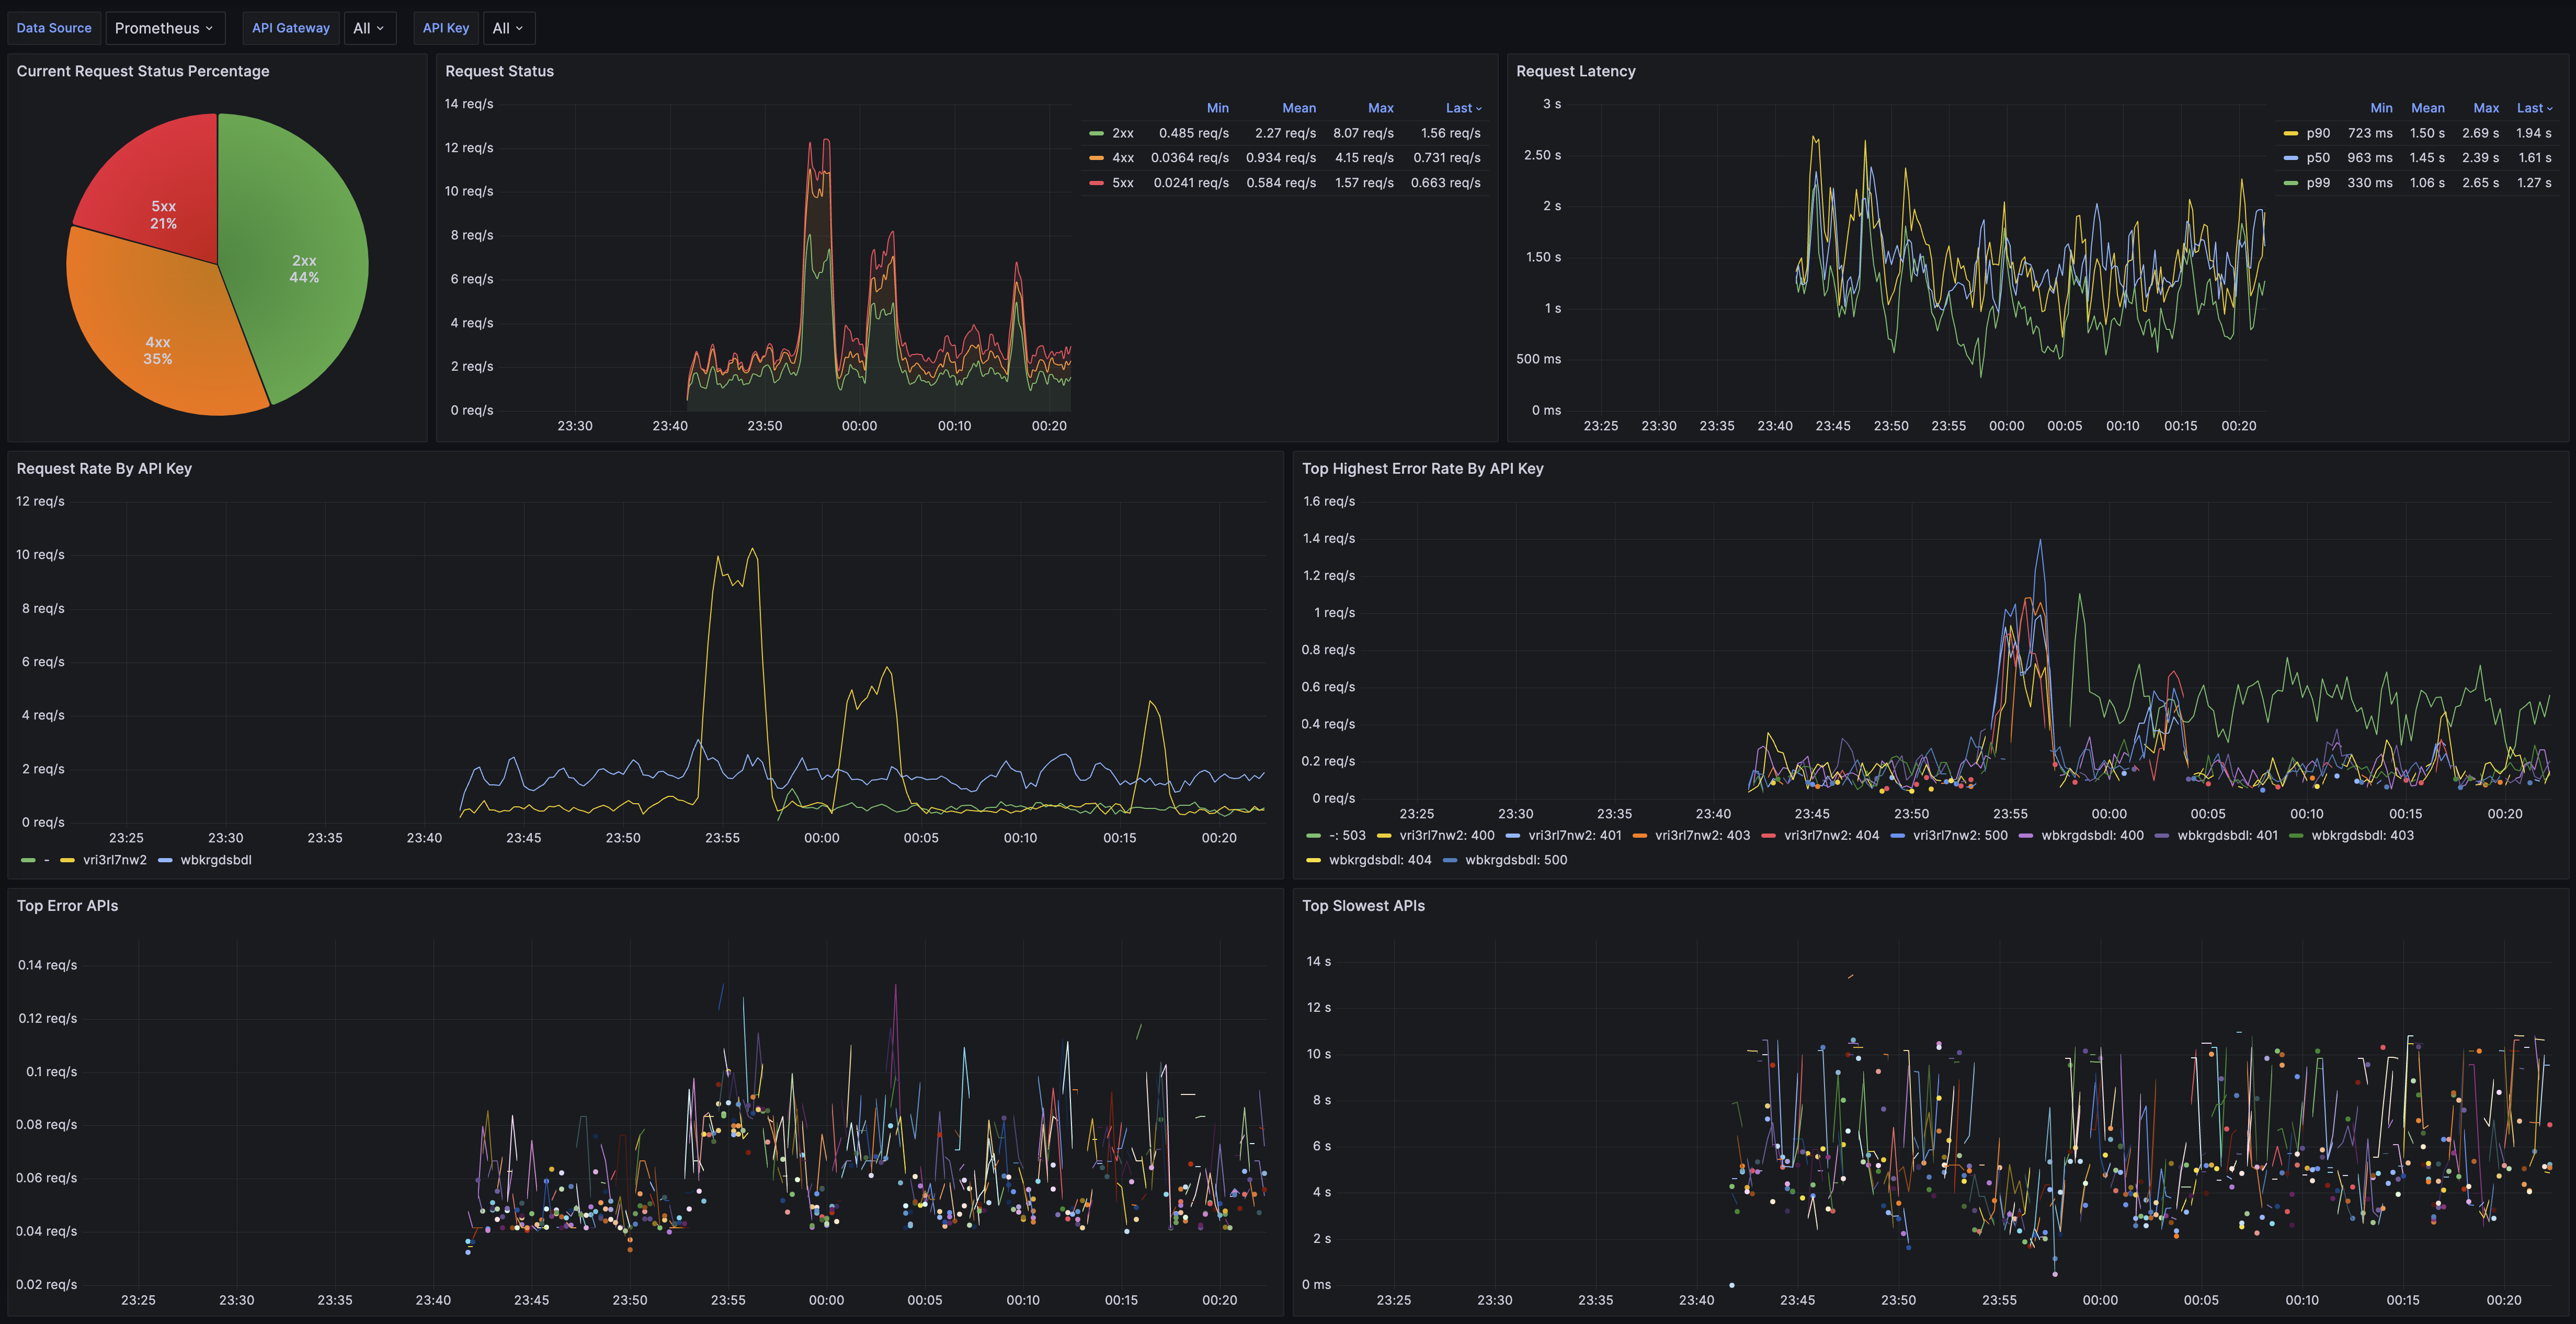2576x1324 pixels.
Task: Sort Request Status legend by Mean
Action: [x=1299, y=108]
